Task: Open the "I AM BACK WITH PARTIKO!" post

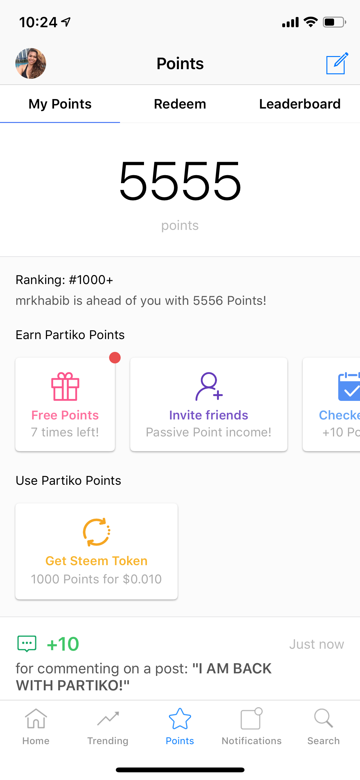Action: coord(144,677)
